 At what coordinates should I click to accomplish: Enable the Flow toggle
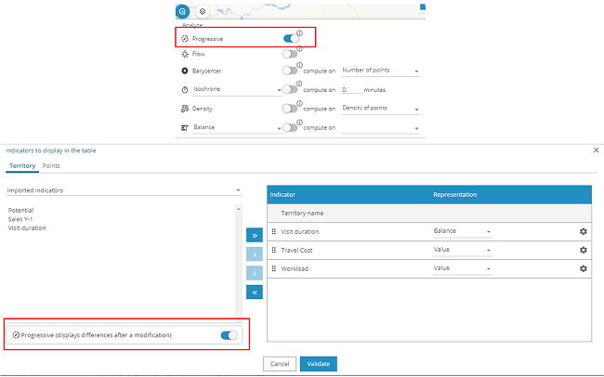[x=290, y=55]
